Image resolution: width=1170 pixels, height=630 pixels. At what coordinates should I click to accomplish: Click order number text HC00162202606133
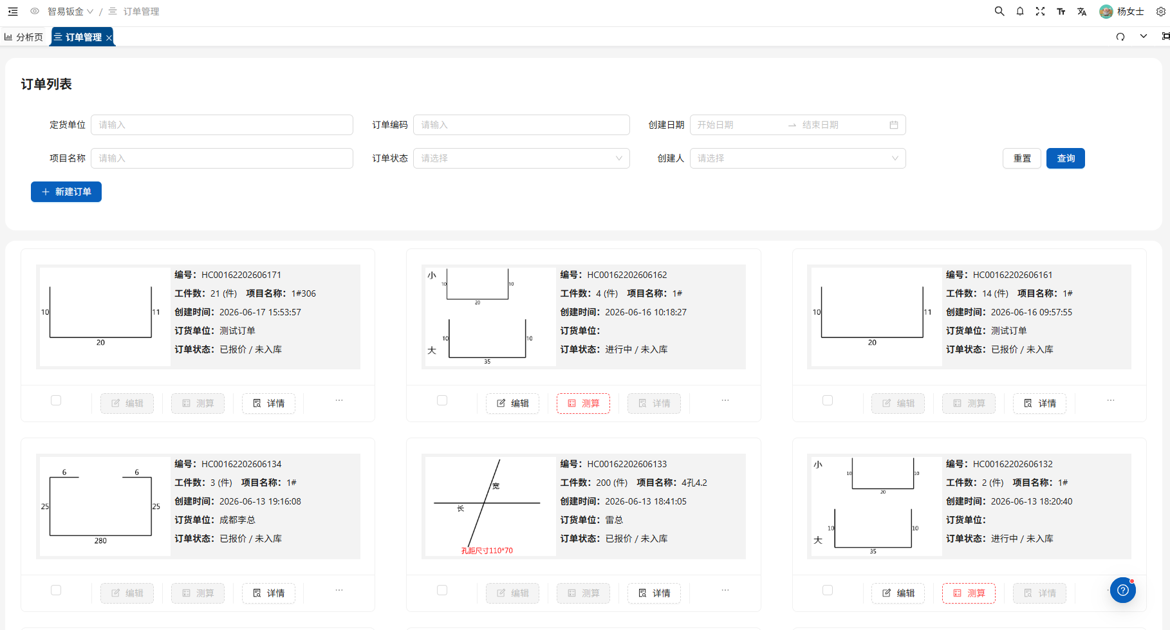(627, 464)
